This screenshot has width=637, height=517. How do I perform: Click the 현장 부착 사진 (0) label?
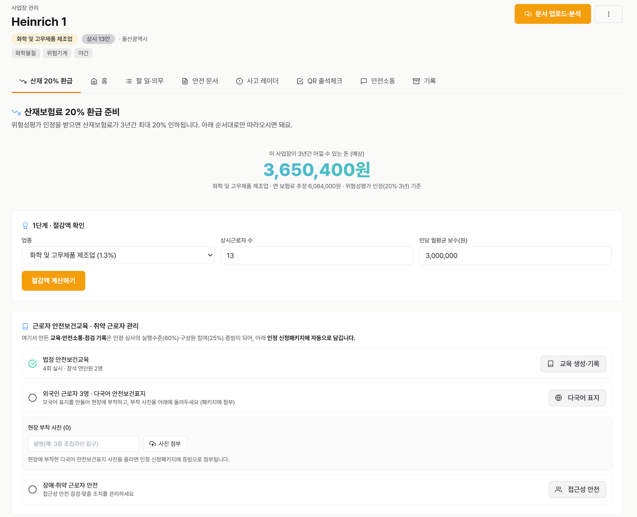[x=49, y=428]
